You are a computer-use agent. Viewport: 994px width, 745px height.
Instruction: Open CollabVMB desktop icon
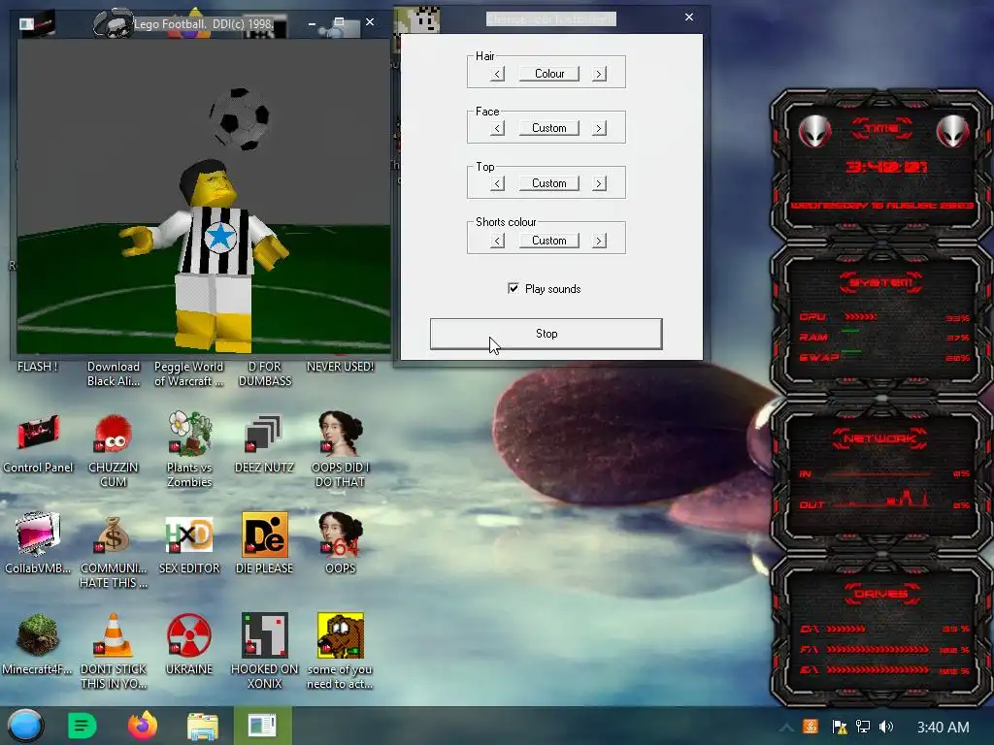[38, 543]
